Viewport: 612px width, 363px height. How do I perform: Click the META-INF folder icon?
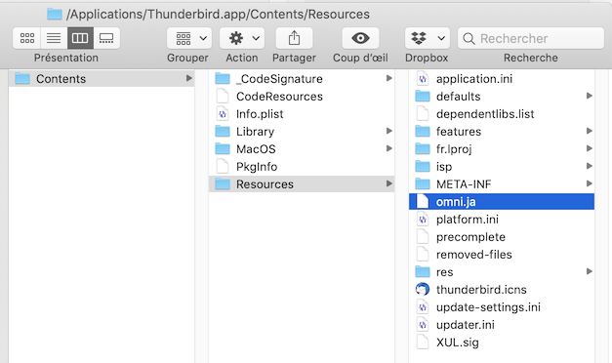(423, 183)
